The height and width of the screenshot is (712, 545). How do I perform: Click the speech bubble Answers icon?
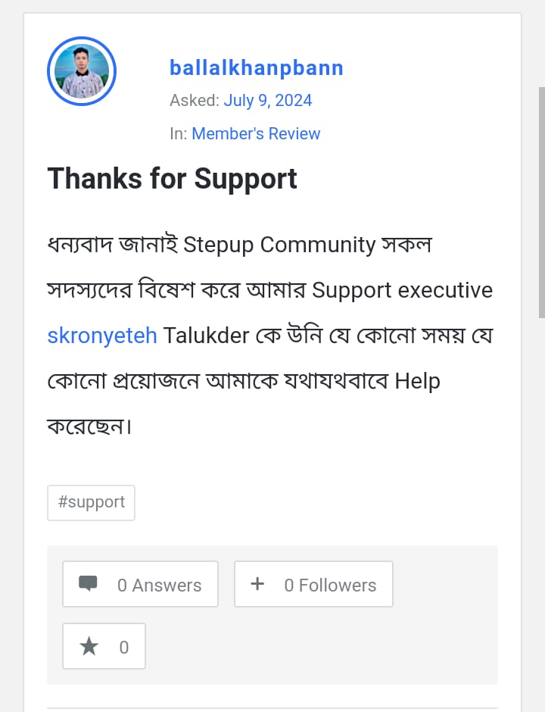89,584
